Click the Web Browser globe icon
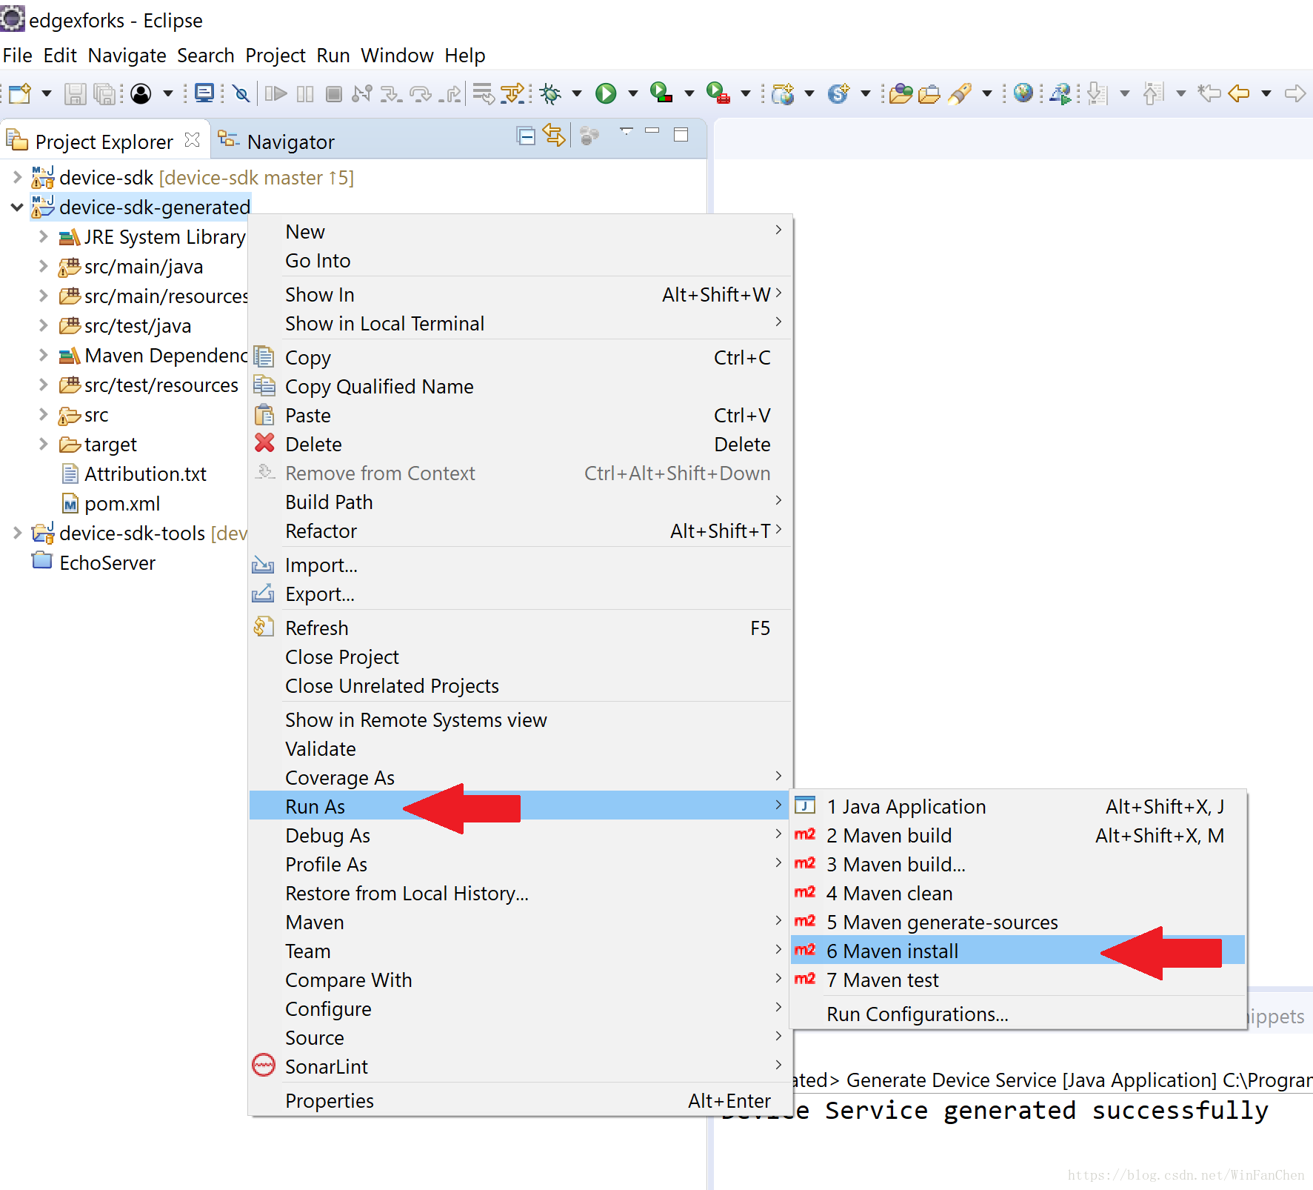The width and height of the screenshot is (1313, 1190). (x=1023, y=93)
